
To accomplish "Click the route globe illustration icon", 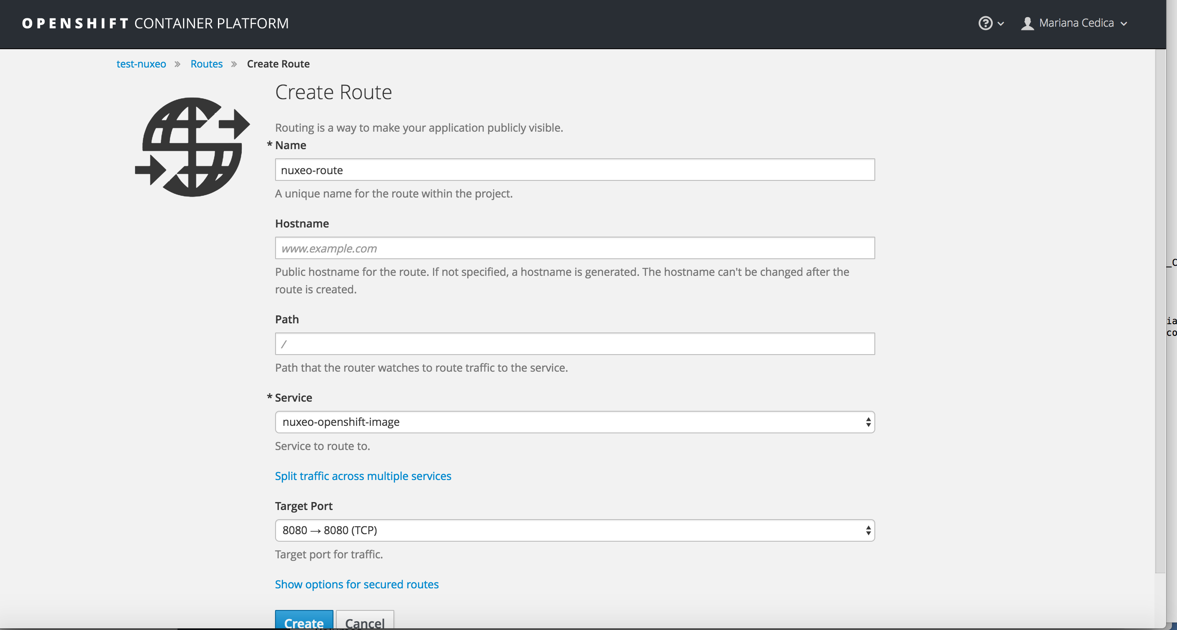I will pyautogui.click(x=193, y=147).
